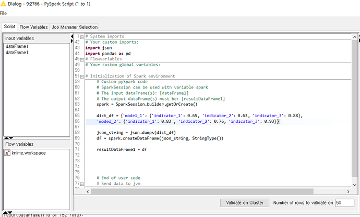Viewport: 360px width, 217px height.
Task: Click the 'model_2' line 66 in the editor
Action: (x=188, y=121)
